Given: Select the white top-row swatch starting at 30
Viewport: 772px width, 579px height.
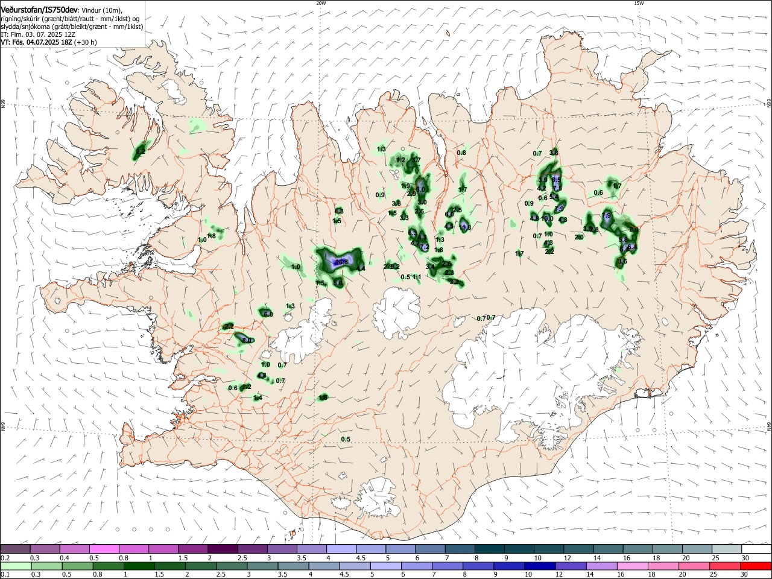Looking at the screenshot, I should [x=756, y=549].
